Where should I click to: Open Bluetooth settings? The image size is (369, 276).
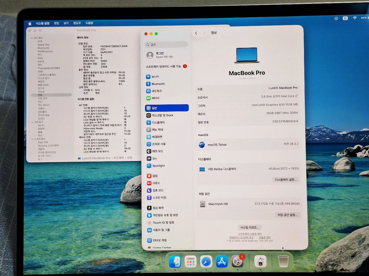click(155, 84)
